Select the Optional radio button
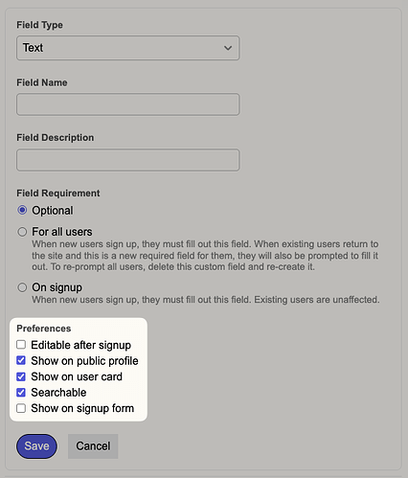 pos(22,210)
